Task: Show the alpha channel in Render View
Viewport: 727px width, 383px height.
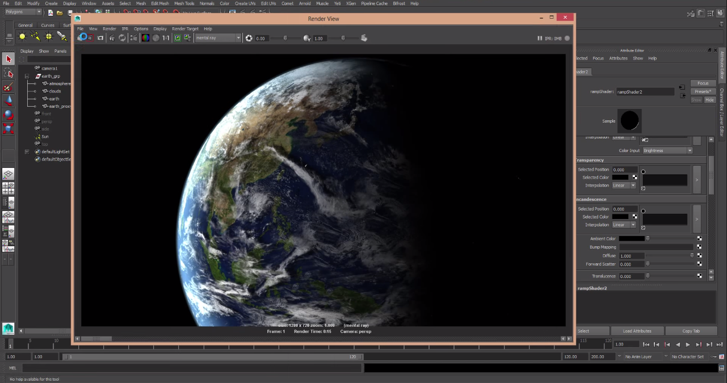Action: tap(156, 38)
